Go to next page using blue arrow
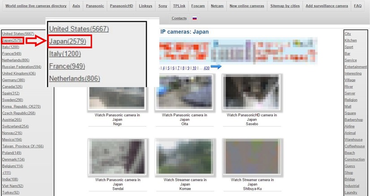Image resolution: width=370 pixels, height=196 pixels. click(216, 67)
